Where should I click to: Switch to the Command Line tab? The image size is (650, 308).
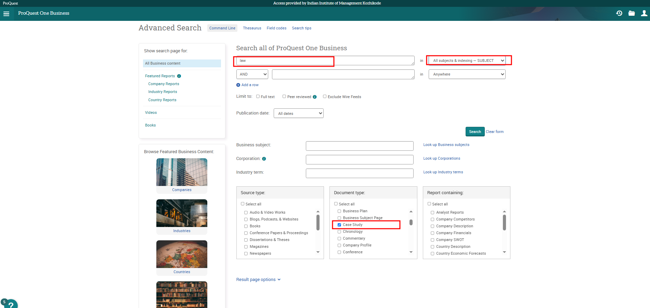[x=222, y=28]
